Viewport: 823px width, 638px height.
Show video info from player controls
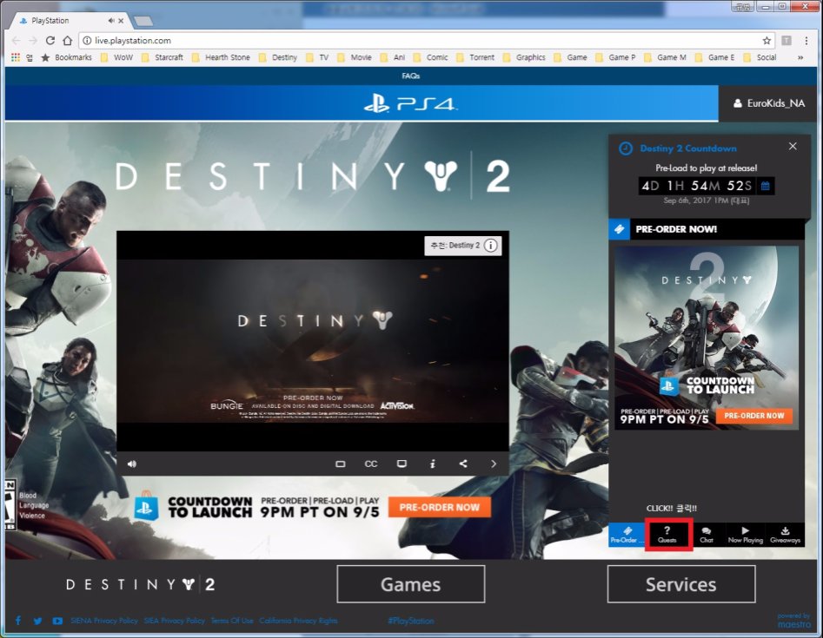click(x=433, y=464)
